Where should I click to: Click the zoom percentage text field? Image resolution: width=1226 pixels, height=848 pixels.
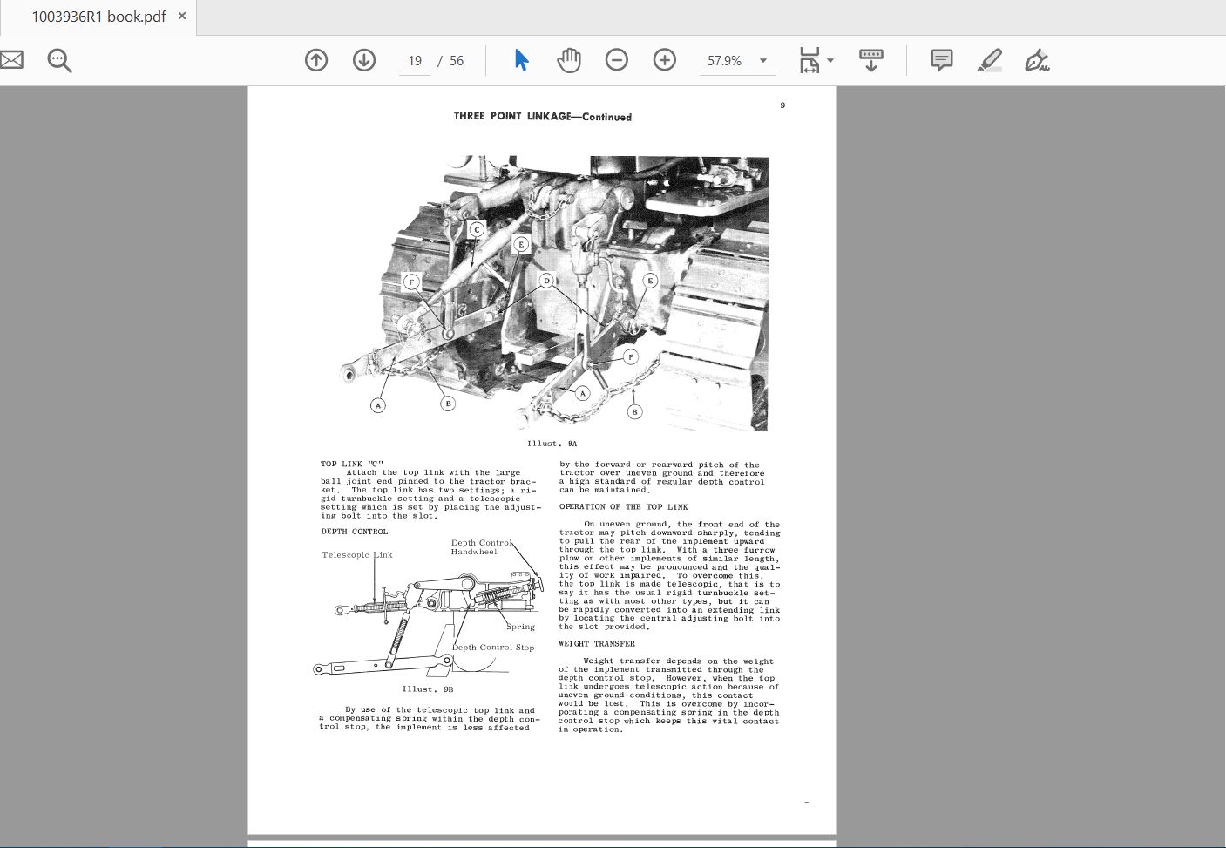tap(725, 61)
